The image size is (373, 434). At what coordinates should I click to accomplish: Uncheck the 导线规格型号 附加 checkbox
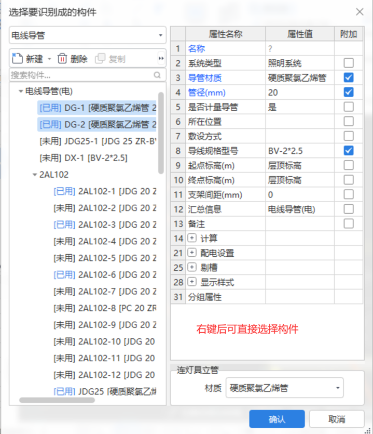pyautogui.click(x=349, y=151)
